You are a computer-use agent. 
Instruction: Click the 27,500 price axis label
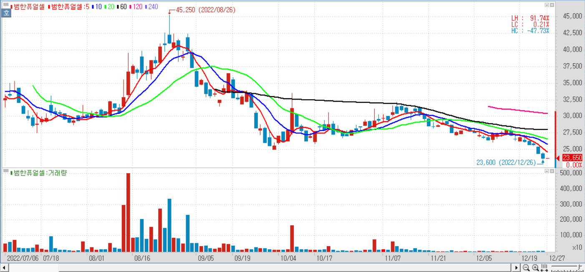coord(572,132)
